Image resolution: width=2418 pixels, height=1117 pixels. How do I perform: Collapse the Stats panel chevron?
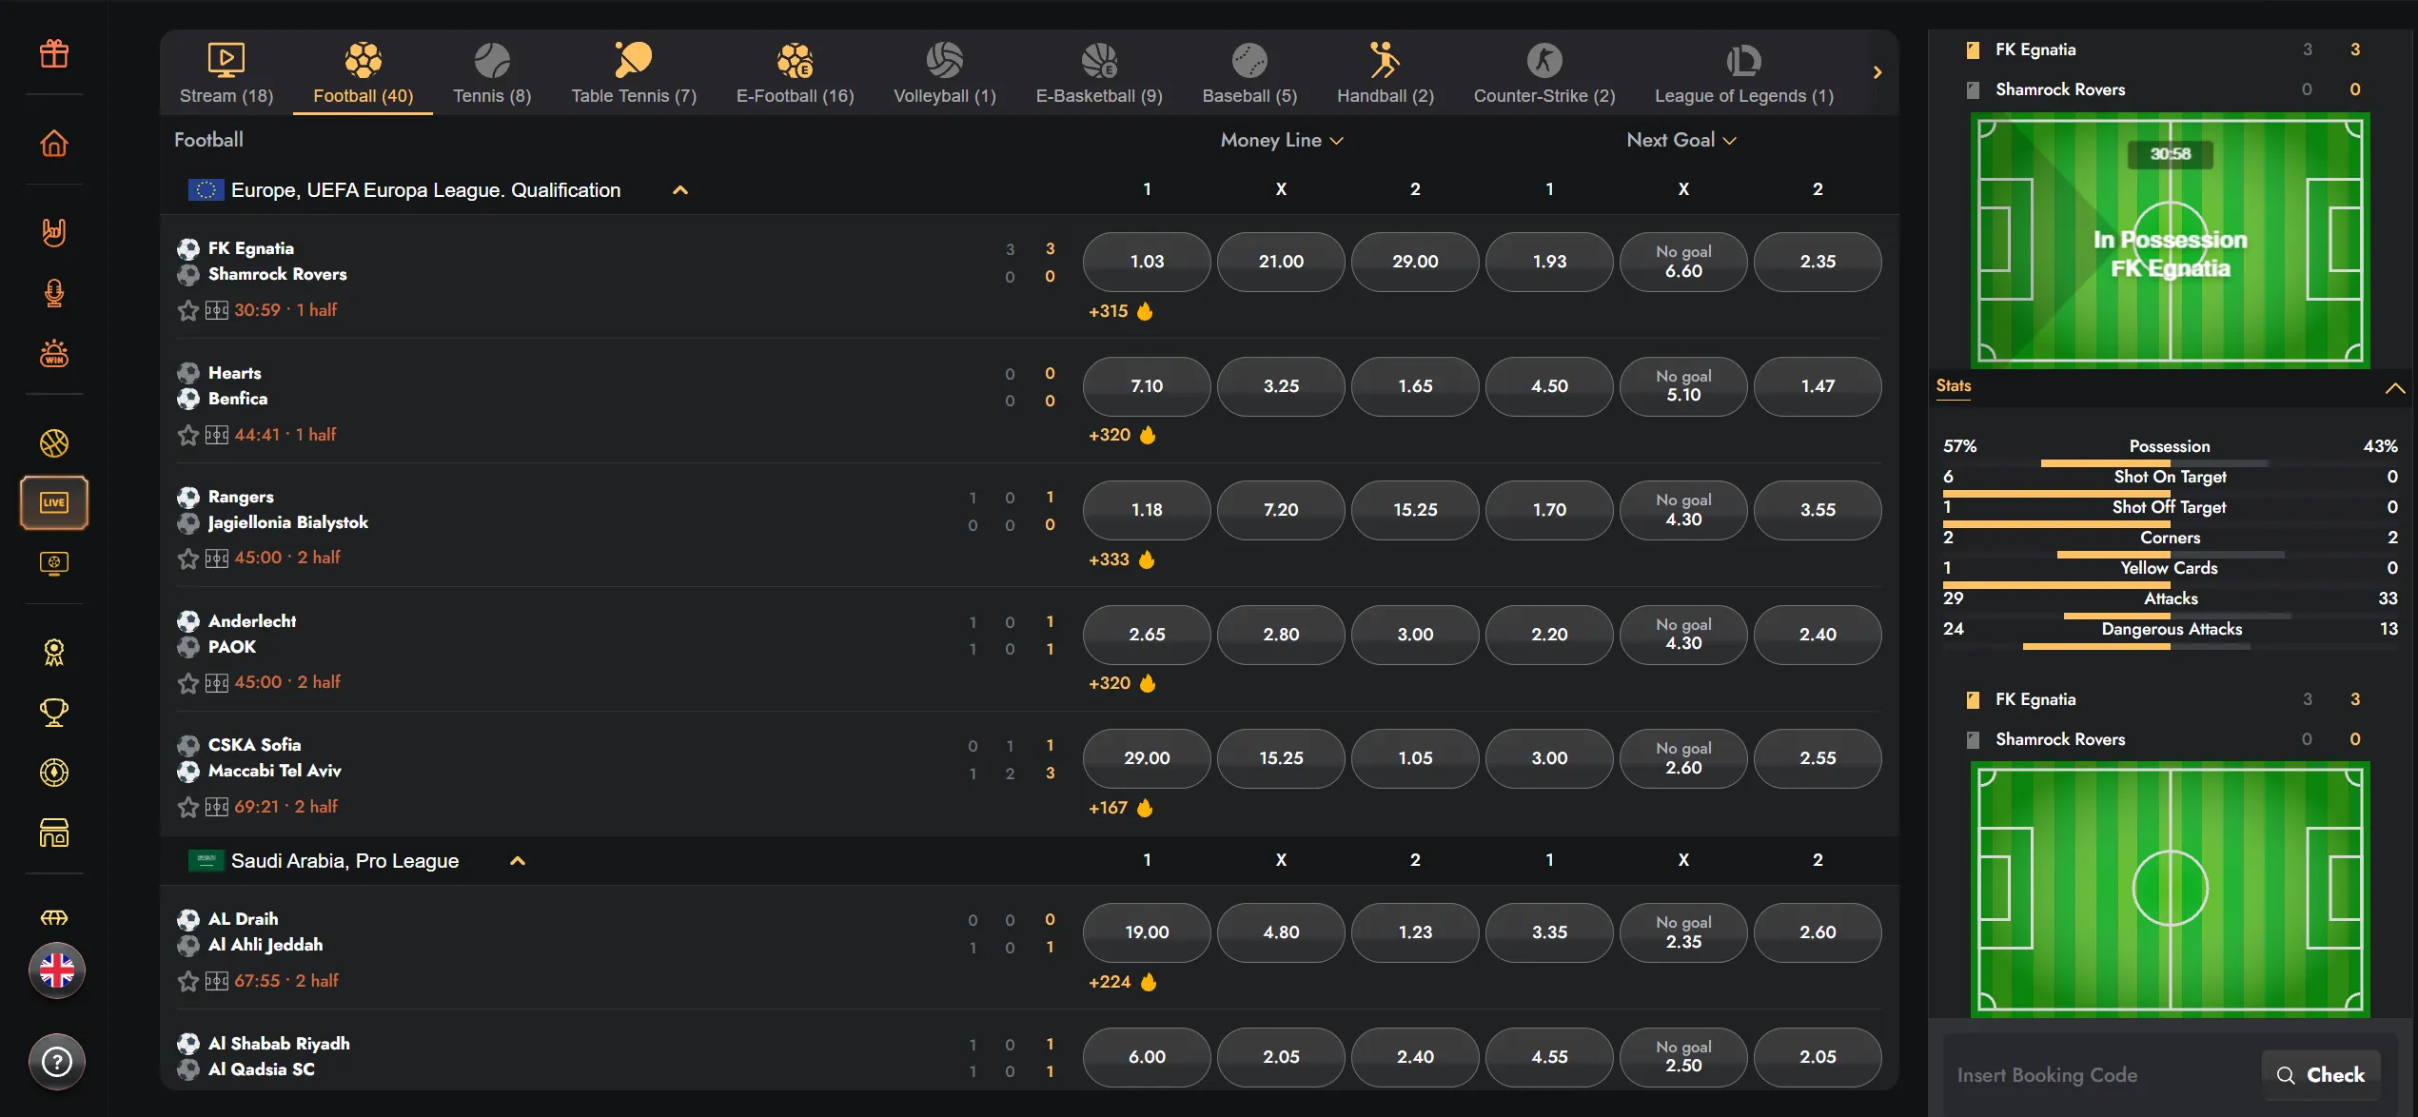pyautogui.click(x=2394, y=388)
